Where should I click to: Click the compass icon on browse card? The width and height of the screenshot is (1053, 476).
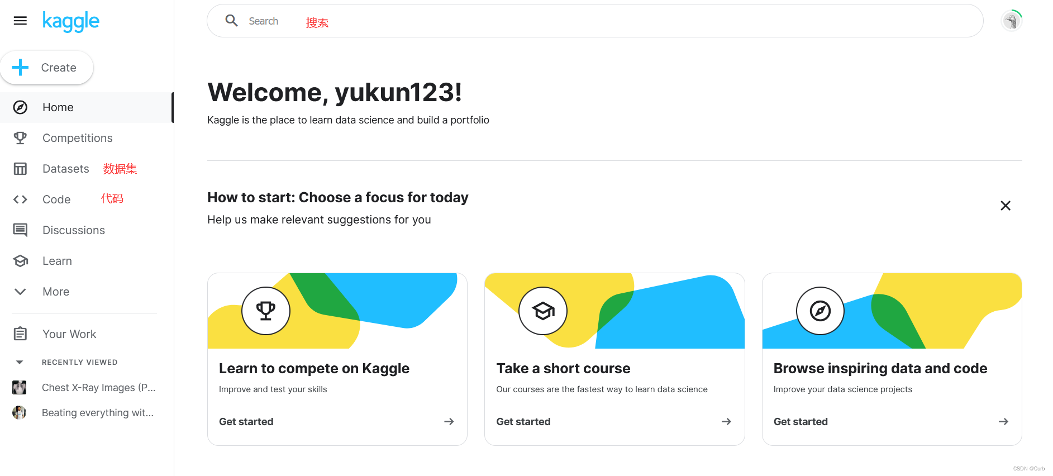(x=820, y=311)
